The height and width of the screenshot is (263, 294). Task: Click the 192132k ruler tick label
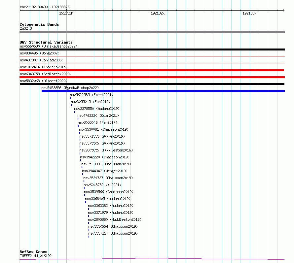click(158, 13)
